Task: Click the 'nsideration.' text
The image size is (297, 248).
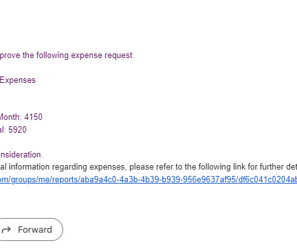Action: (21, 154)
